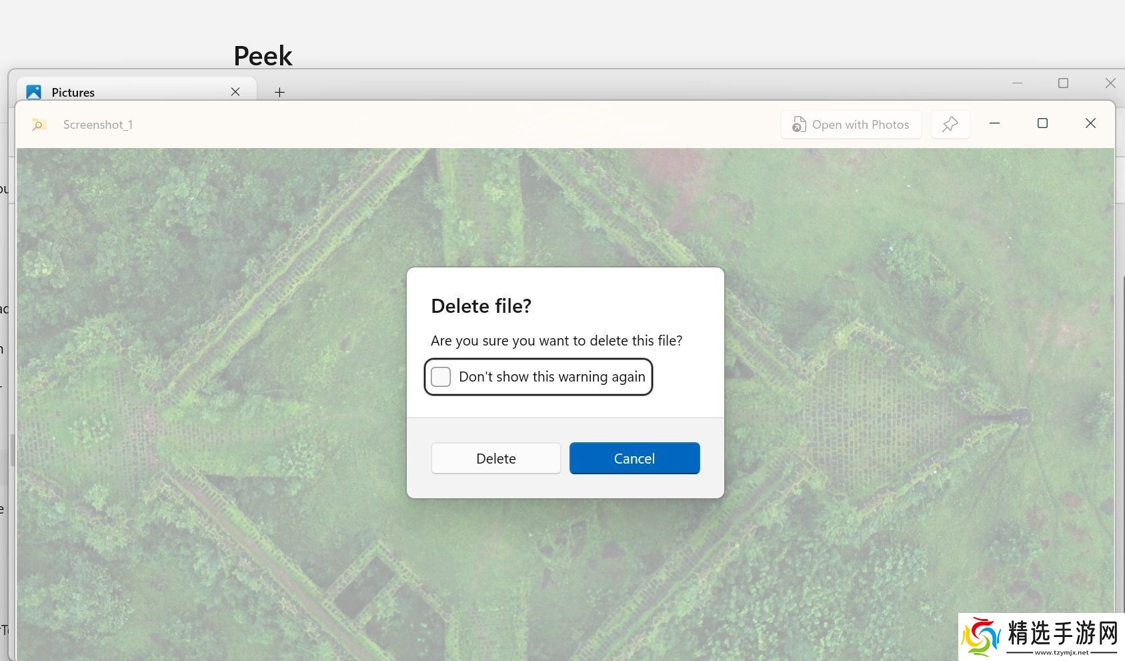This screenshot has width=1125, height=661.
Task: Cancel the file deletion
Action: point(634,458)
